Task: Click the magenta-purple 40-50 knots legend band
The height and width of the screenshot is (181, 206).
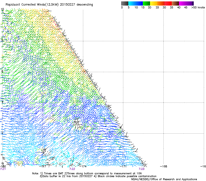Action: point(186,3)
